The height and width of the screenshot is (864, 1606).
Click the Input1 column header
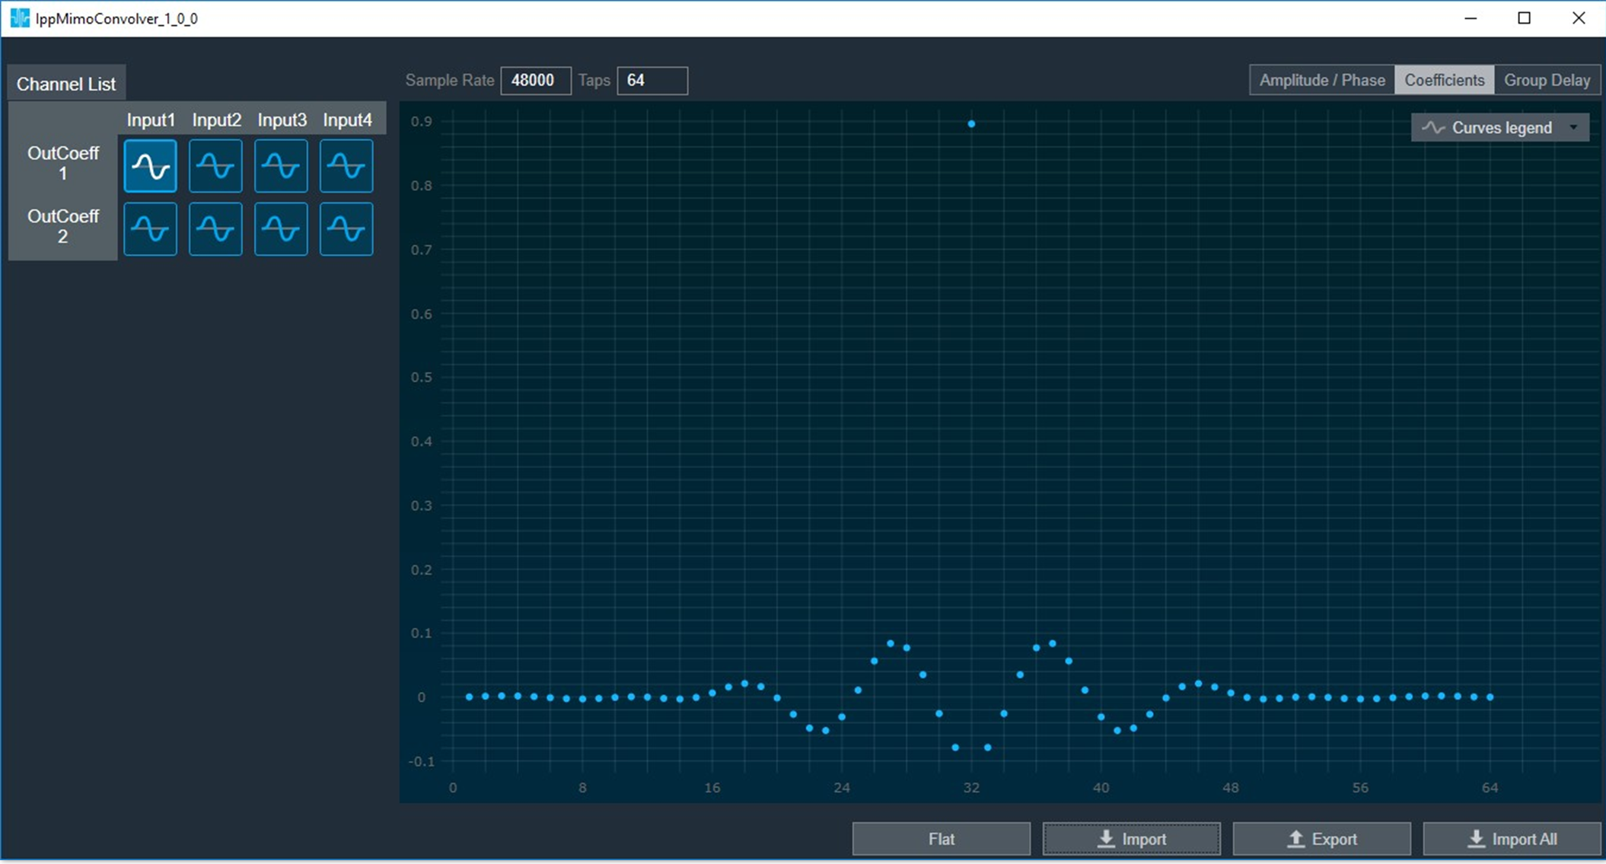(x=151, y=120)
